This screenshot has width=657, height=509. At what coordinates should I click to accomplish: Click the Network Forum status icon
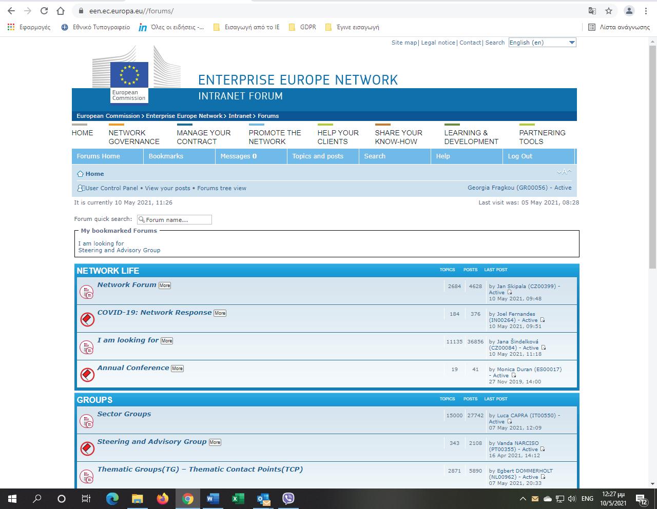point(87,292)
